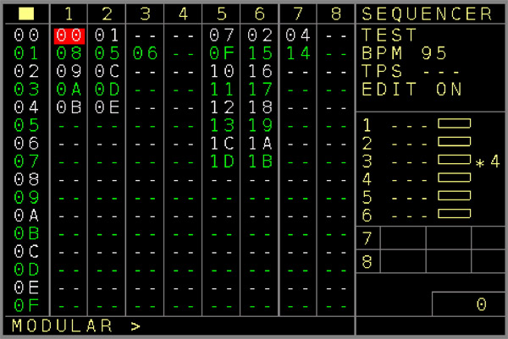
Task: Select the track 1 column header
Action: 69,14
